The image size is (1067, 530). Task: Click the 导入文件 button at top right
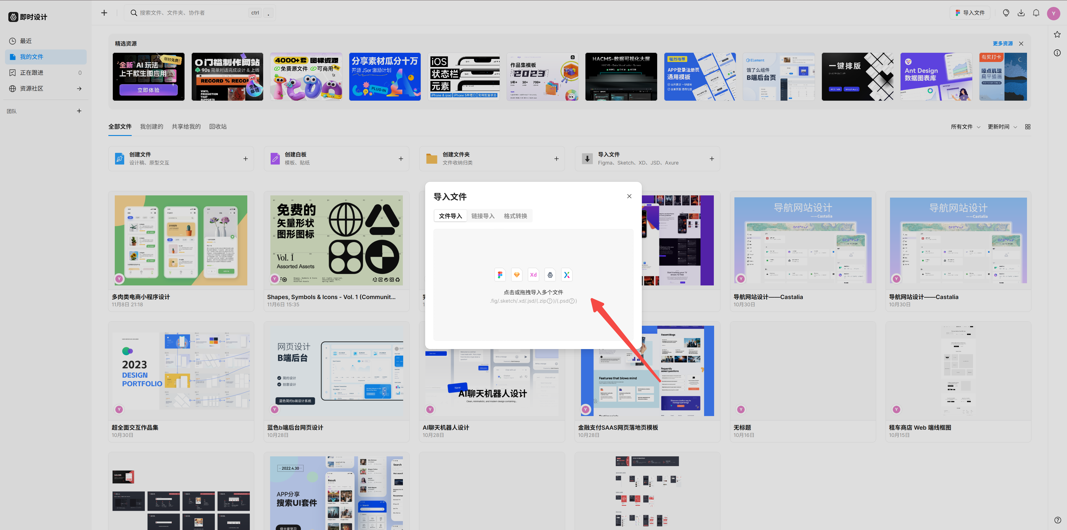[x=970, y=13]
